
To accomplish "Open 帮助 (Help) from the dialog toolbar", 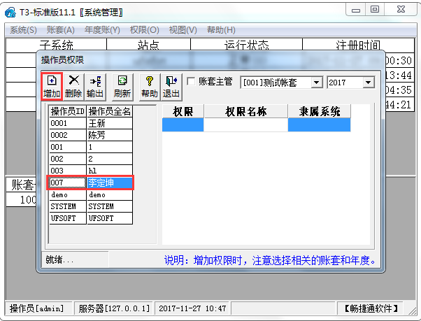I will tap(150, 87).
